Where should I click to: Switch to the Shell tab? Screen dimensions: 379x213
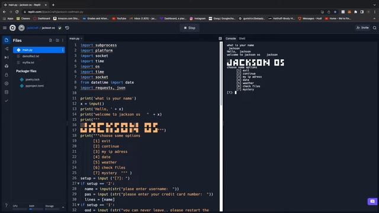(242, 38)
